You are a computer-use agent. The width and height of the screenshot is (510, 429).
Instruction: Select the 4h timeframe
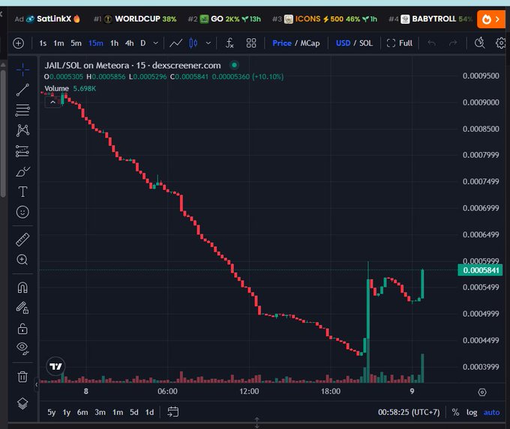130,43
